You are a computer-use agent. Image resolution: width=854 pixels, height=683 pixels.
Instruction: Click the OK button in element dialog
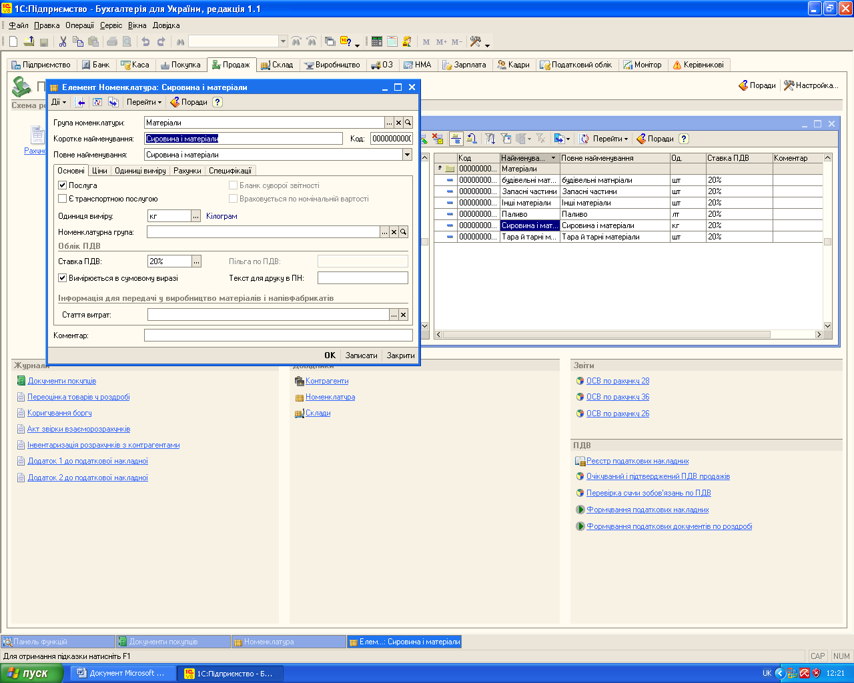coord(330,356)
